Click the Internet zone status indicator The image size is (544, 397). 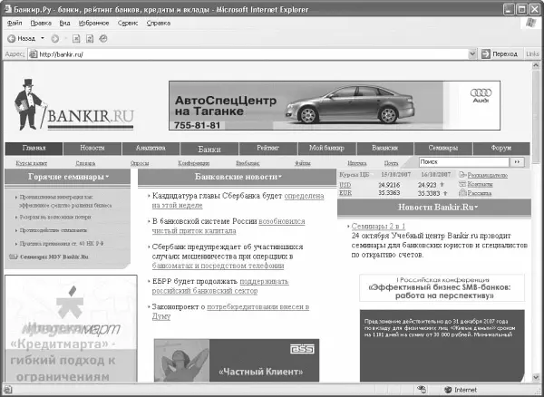461,390
